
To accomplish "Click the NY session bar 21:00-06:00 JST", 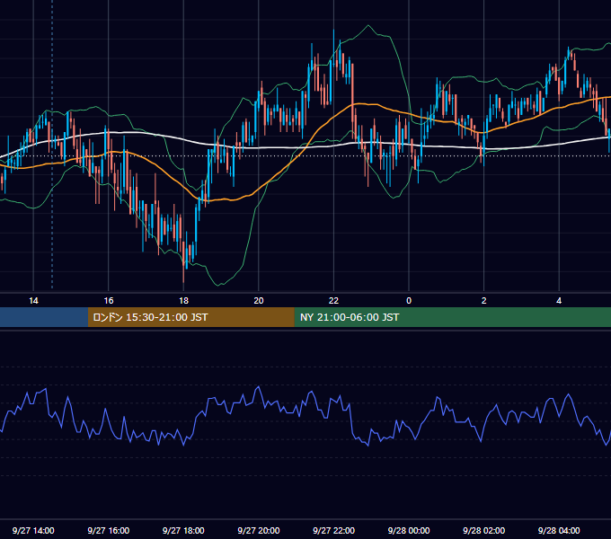I will coord(452,317).
